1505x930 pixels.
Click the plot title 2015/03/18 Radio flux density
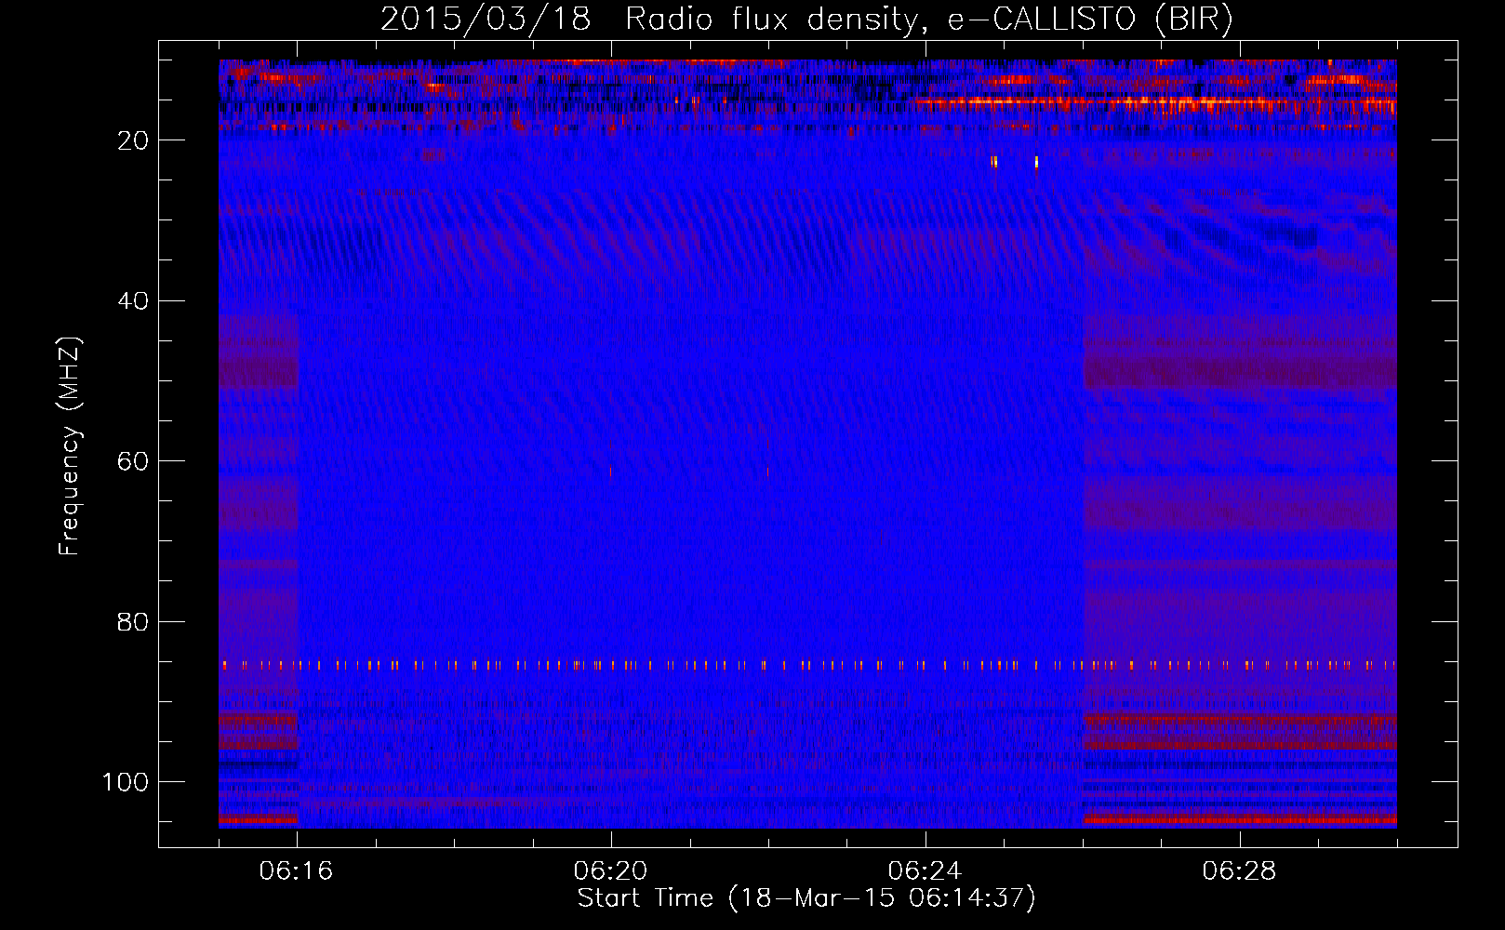806,20
